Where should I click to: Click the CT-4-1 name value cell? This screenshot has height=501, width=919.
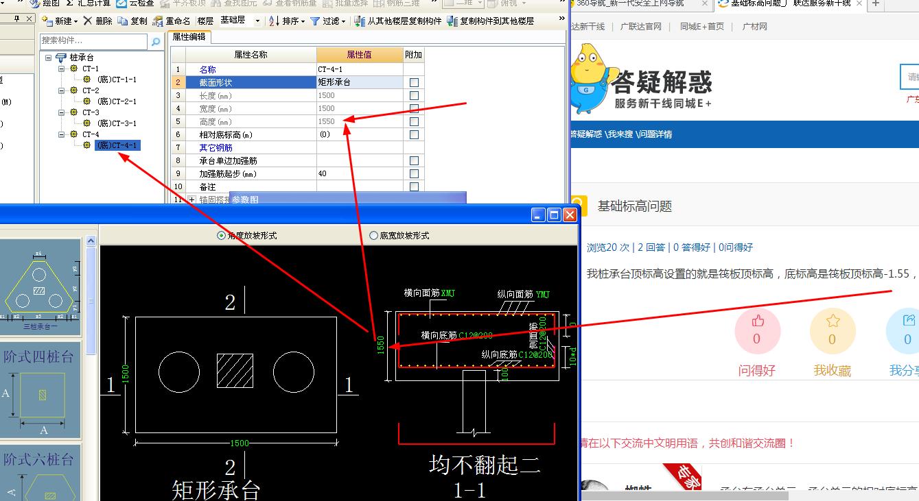coord(360,70)
